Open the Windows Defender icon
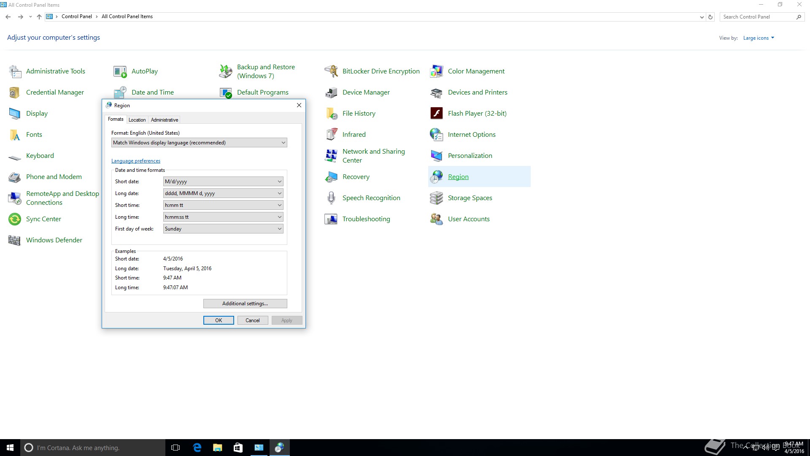This screenshot has height=456, width=810. [x=15, y=240]
